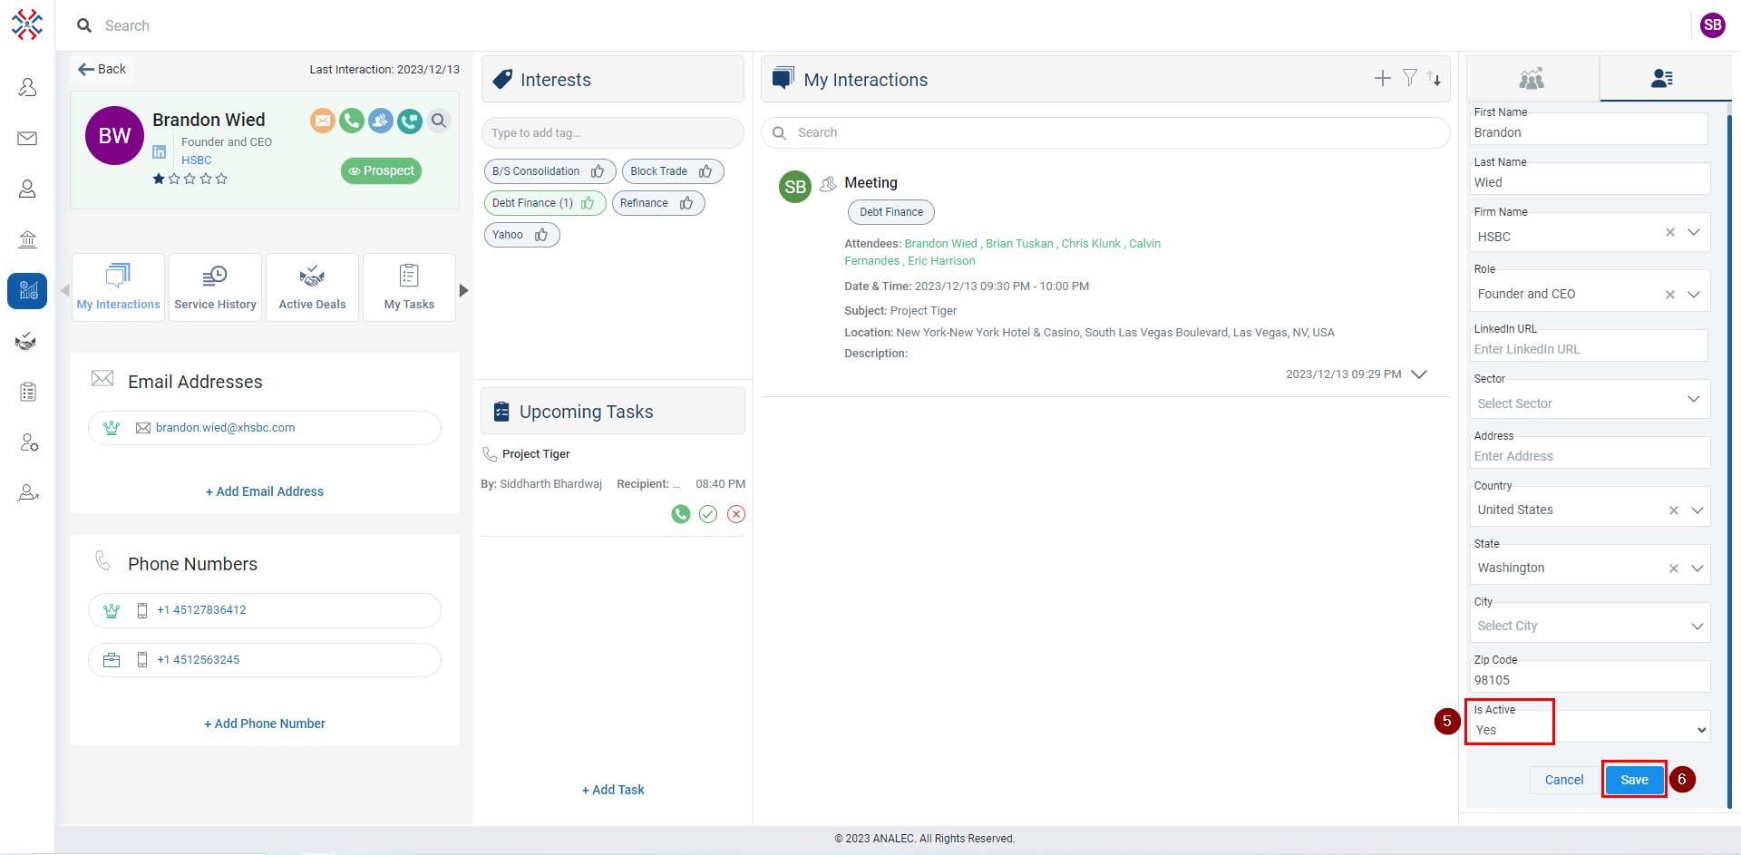Open the State dropdown
The height and width of the screenshot is (855, 1741).
(1697, 568)
